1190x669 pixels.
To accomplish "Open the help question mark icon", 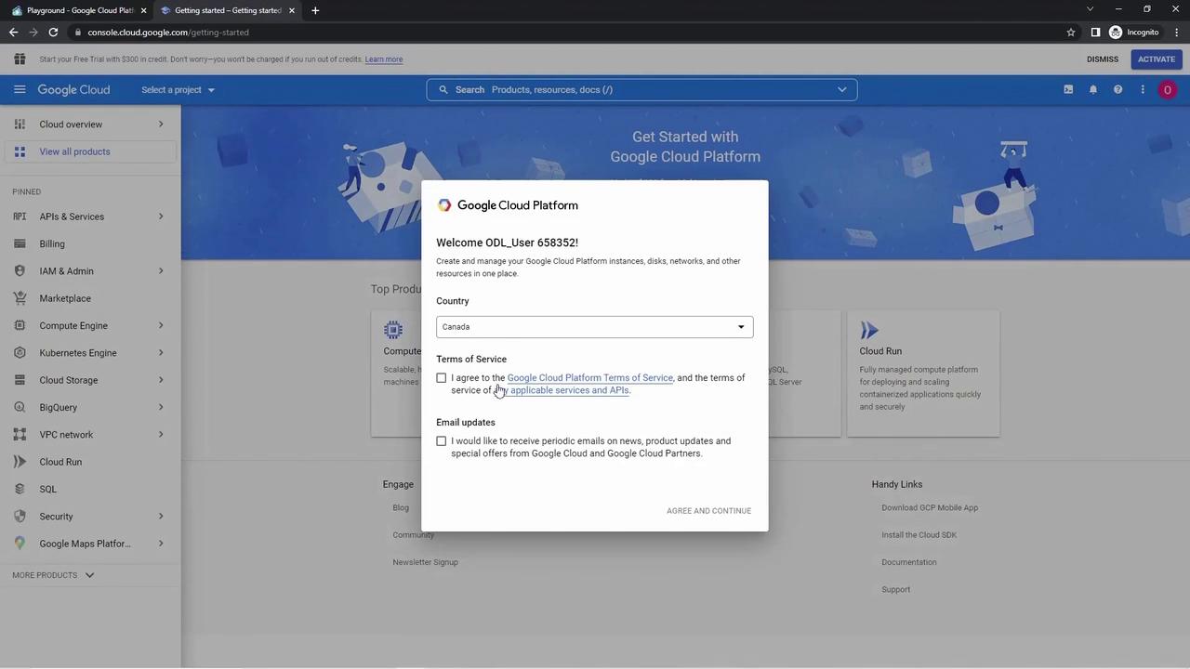I will point(1117,89).
